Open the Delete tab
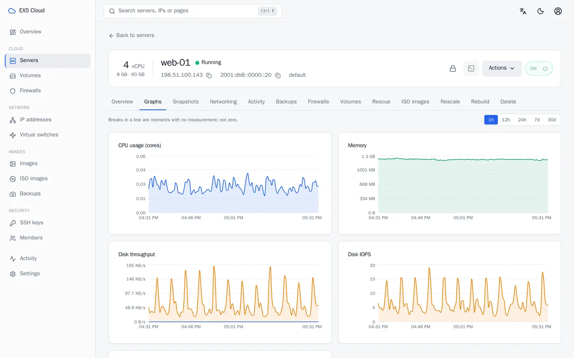 point(508,102)
